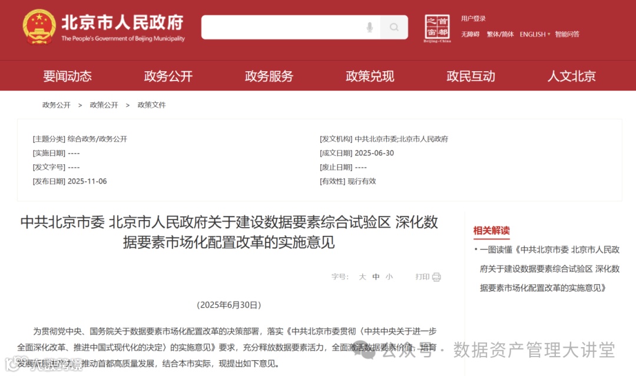Click the 政务公开 breadcrumb link
The height and width of the screenshot is (376, 636).
[x=57, y=105]
